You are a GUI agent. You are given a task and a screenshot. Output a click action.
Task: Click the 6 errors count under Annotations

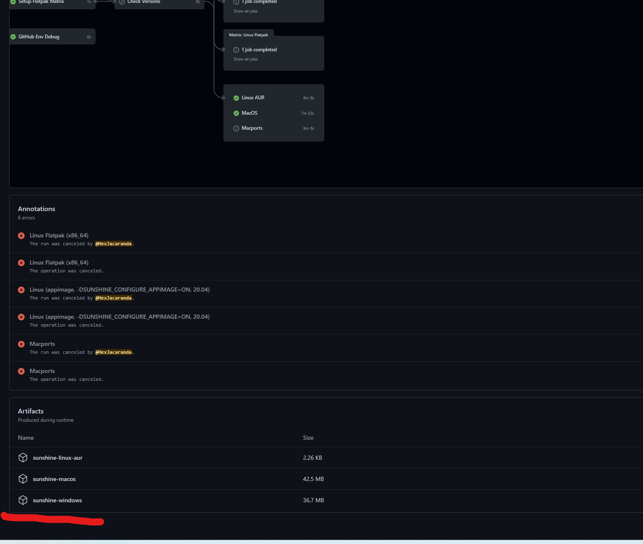pos(26,218)
